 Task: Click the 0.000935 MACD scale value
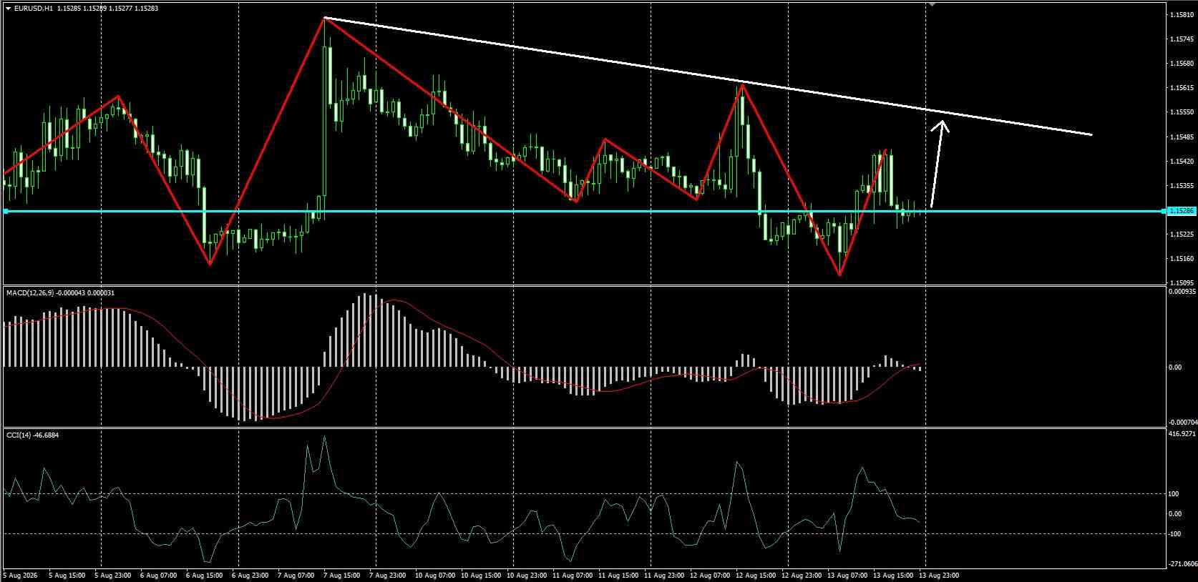(x=1182, y=292)
